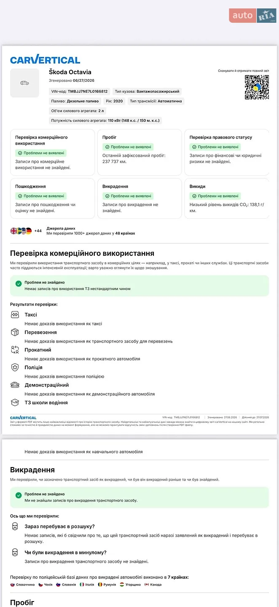Click the QR code to get full report
The height and width of the screenshot is (607, 279).
click(x=257, y=87)
